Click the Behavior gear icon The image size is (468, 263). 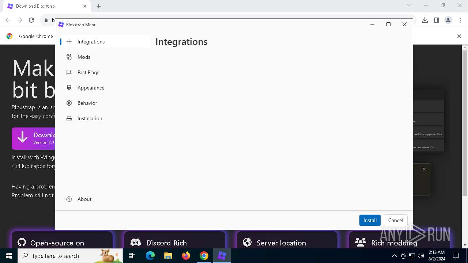(69, 103)
